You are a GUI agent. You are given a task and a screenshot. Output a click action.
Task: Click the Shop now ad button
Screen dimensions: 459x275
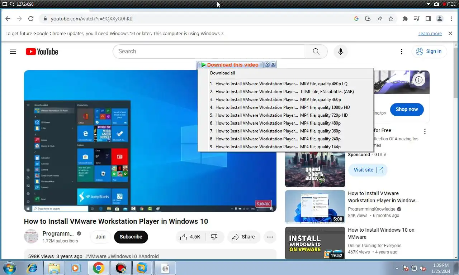click(407, 110)
